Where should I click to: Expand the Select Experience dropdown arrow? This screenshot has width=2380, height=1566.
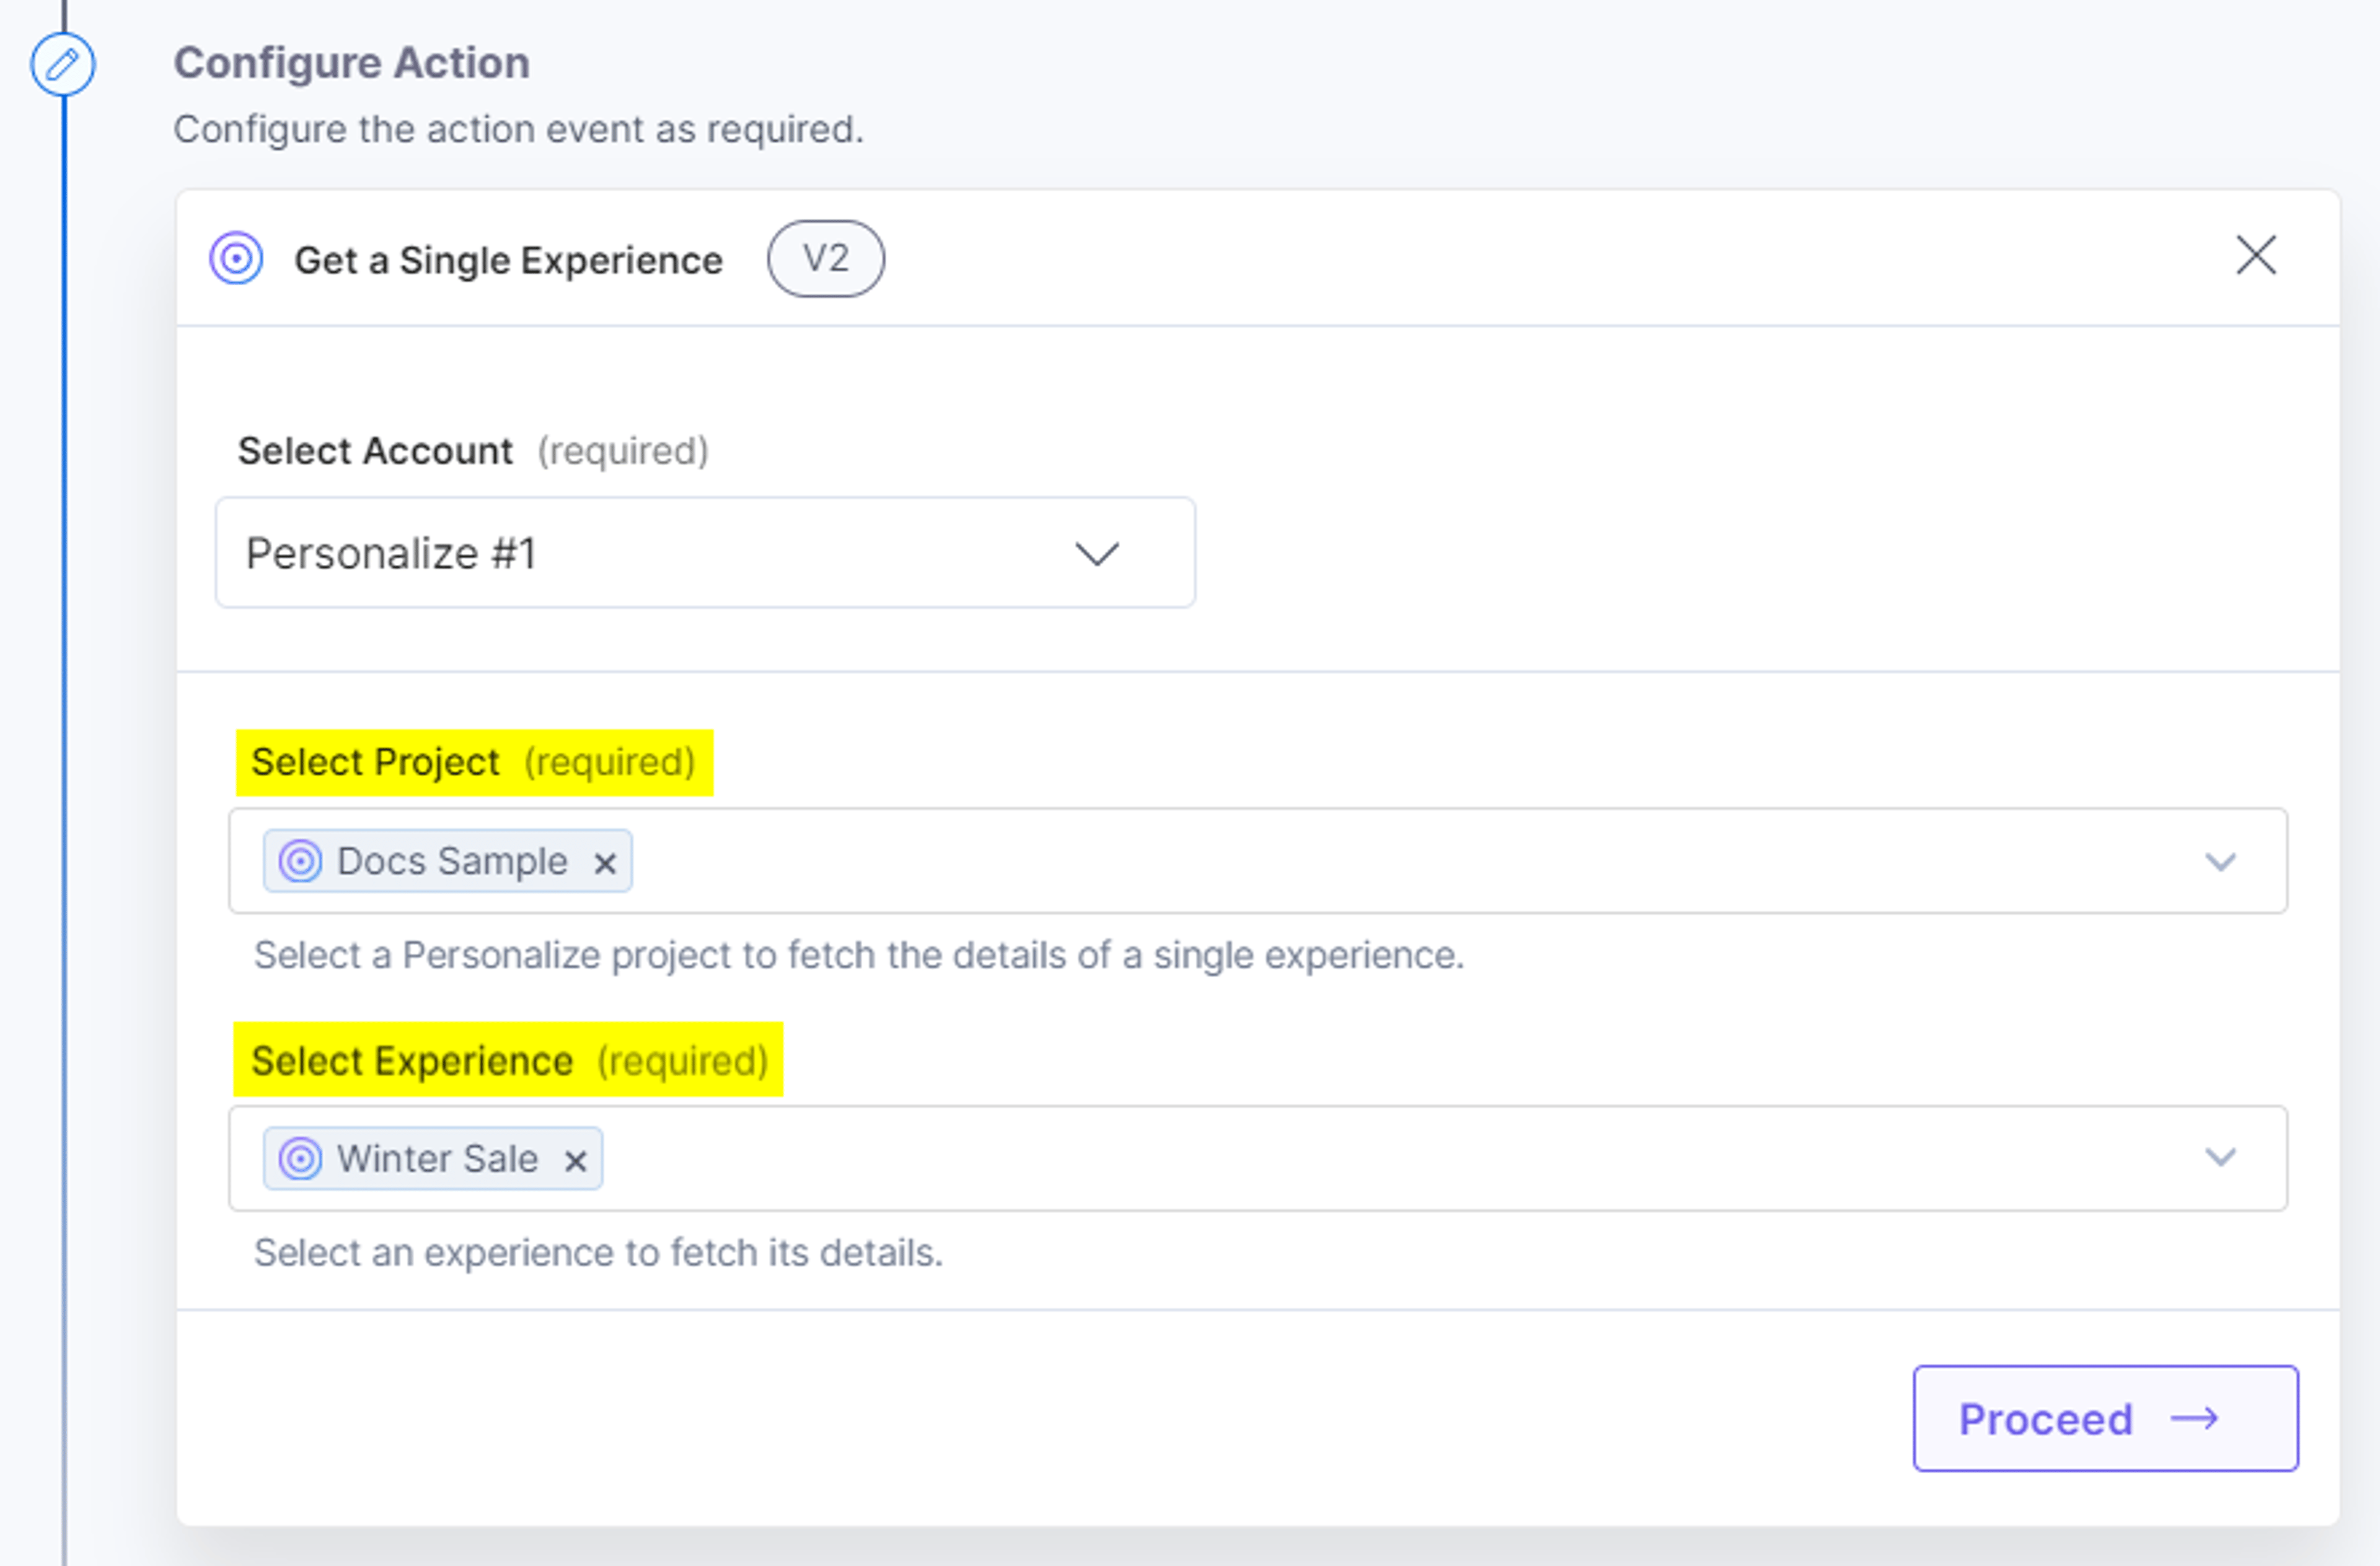[2221, 1157]
